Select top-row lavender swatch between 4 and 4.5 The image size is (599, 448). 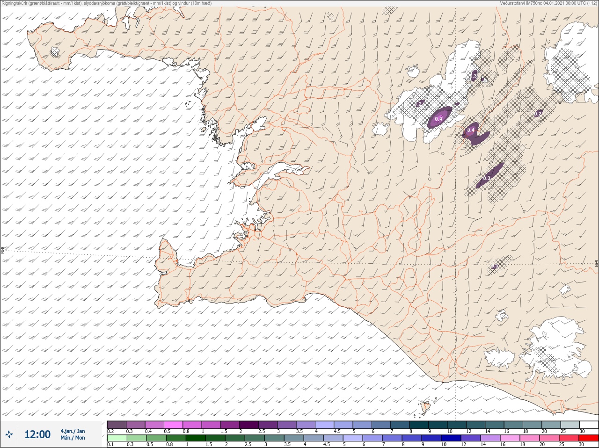pyautogui.click(x=324, y=425)
